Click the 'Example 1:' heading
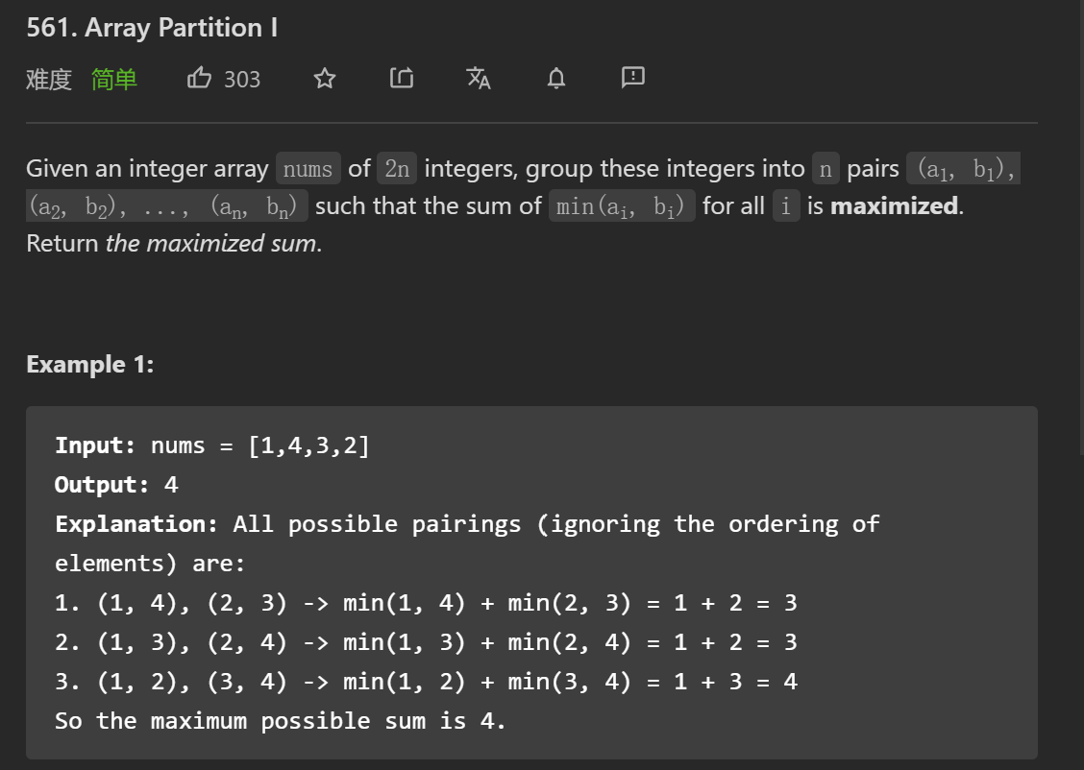Image resolution: width=1084 pixels, height=770 pixels. click(x=89, y=364)
